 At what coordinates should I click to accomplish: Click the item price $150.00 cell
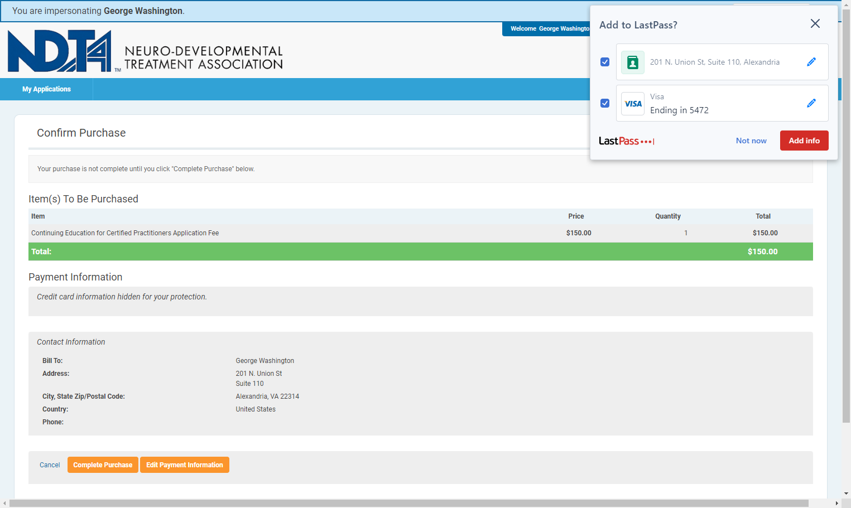(x=579, y=233)
